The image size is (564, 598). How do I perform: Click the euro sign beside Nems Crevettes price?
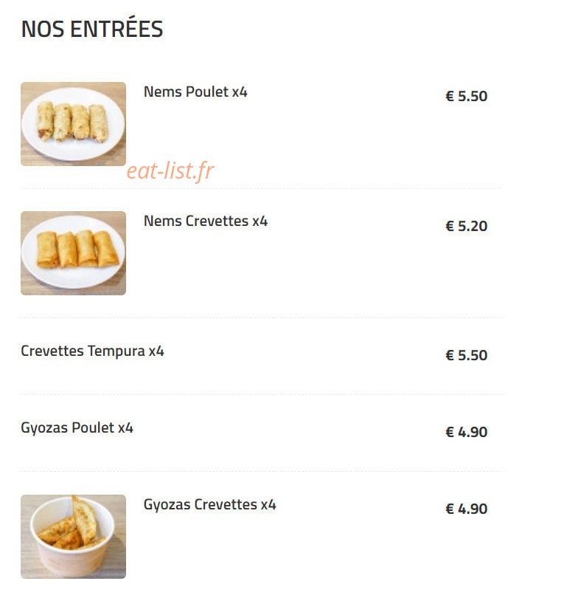(x=450, y=226)
